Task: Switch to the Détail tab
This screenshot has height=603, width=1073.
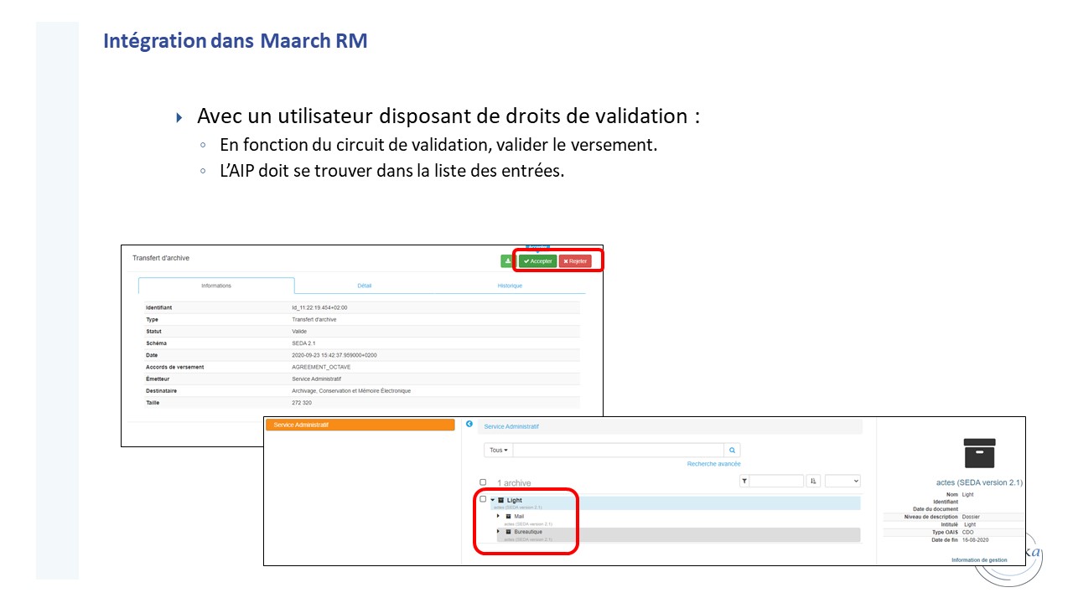Action: pos(364,286)
